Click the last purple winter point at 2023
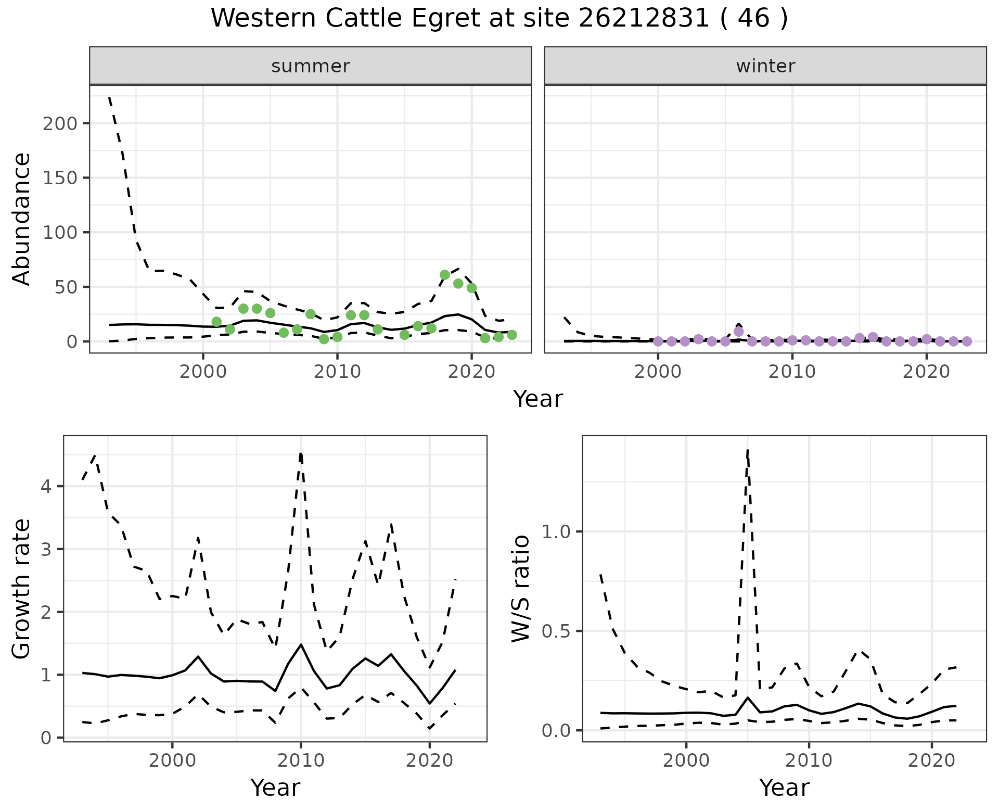 point(967,341)
